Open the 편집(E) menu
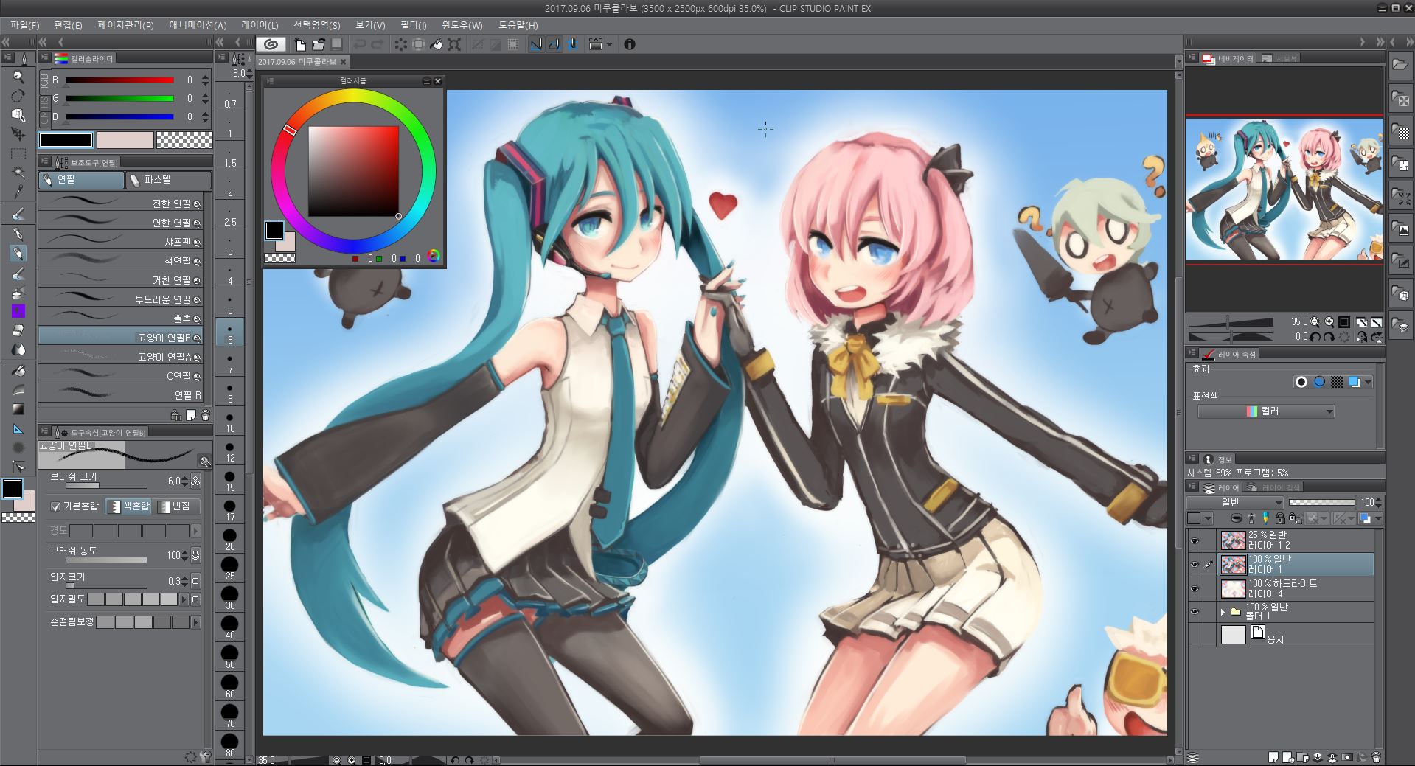Image resolution: width=1415 pixels, height=766 pixels. coord(68,25)
